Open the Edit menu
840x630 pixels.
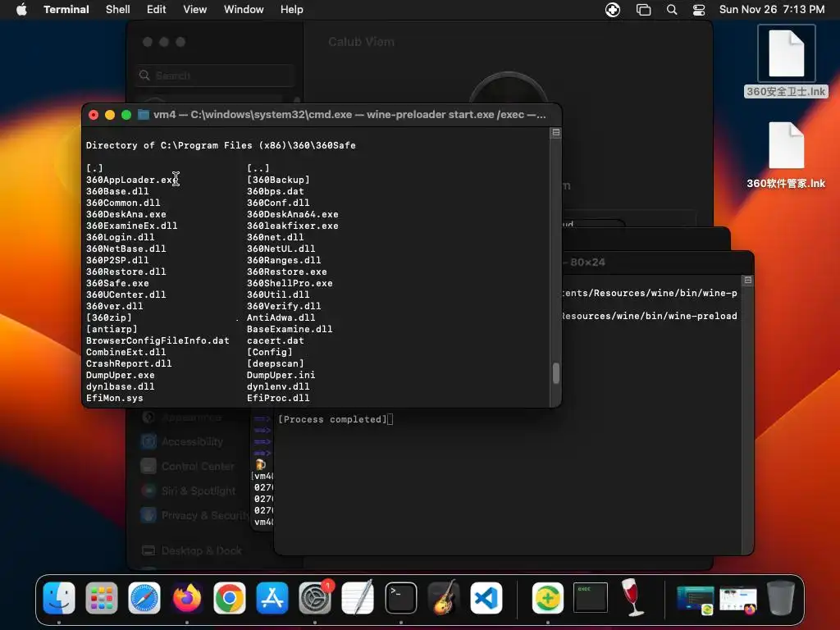coord(156,9)
